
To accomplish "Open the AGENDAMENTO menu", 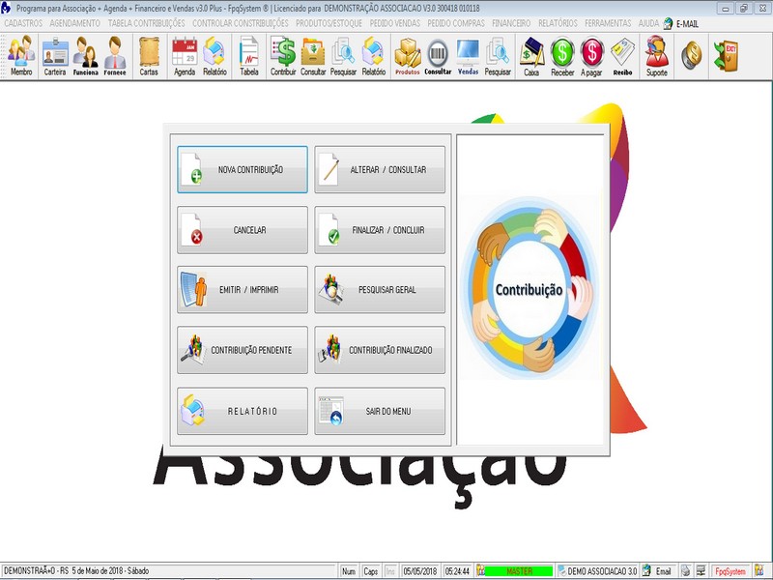I will pos(75,23).
